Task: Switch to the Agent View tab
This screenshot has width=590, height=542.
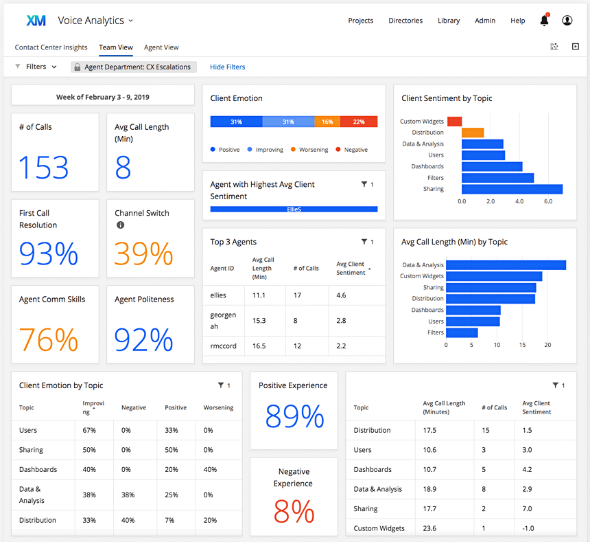Action: pyautogui.click(x=161, y=47)
